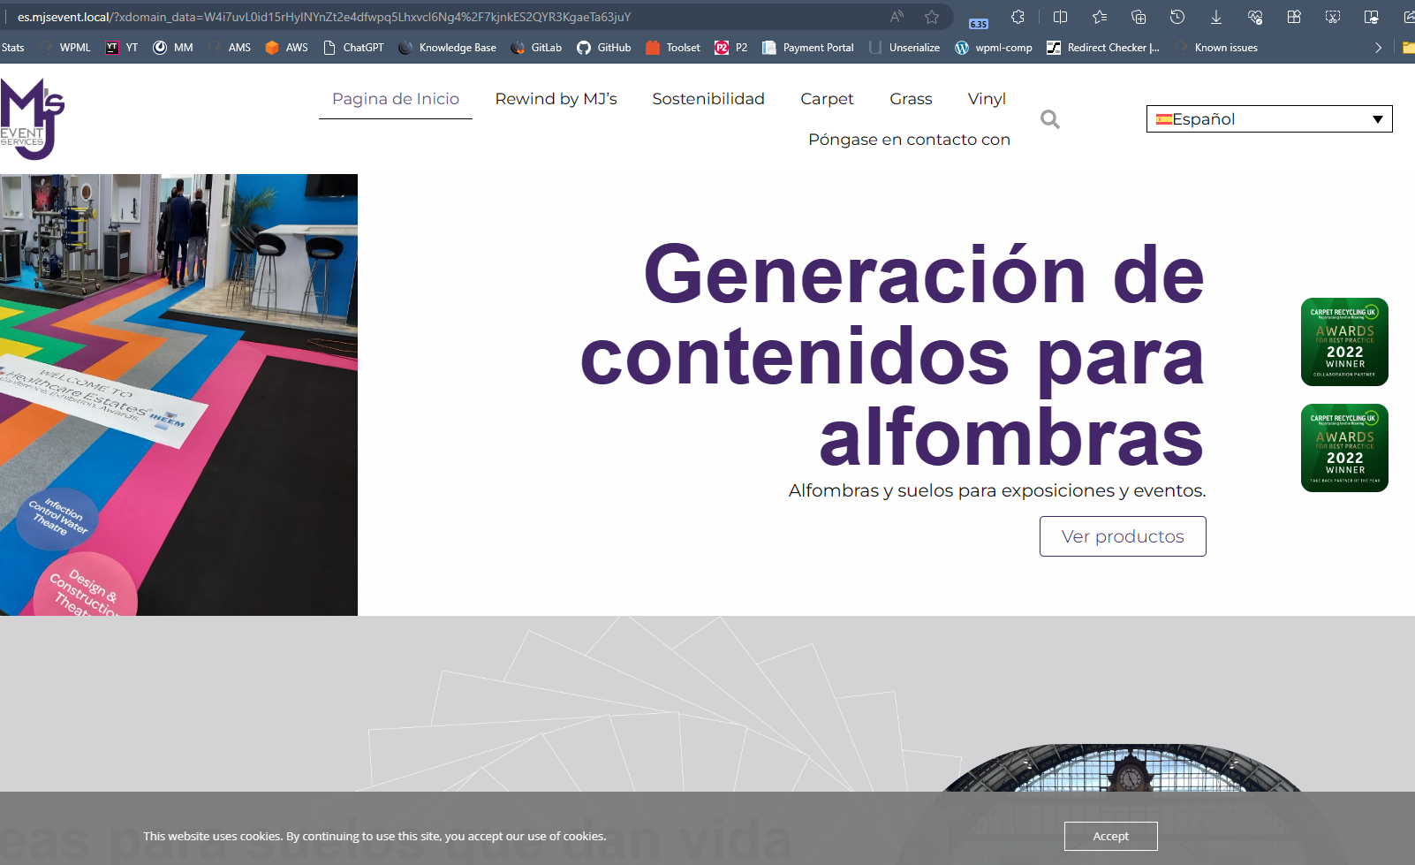Image resolution: width=1415 pixels, height=865 pixels.
Task: Open Rewind by MJ's menu item
Action: tap(556, 99)
